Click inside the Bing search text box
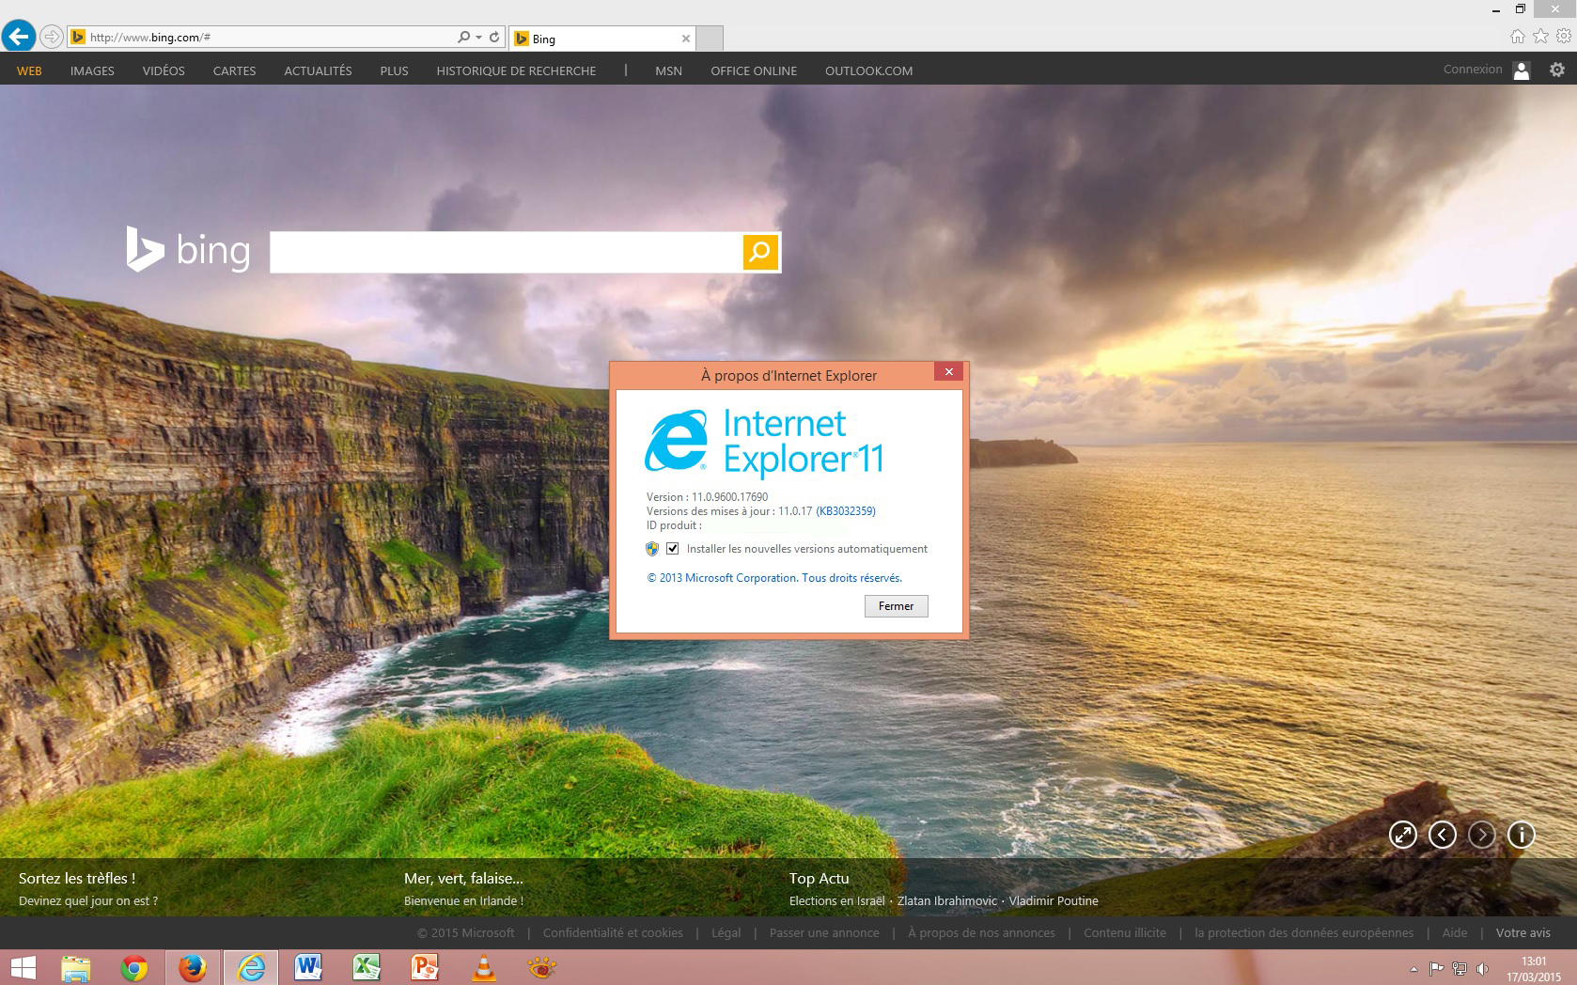This screenshot has width=1577, height=985. click(x=506, y=252)
